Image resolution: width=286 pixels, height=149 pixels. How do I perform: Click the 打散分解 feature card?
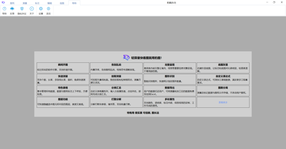[x=116, y=102]
